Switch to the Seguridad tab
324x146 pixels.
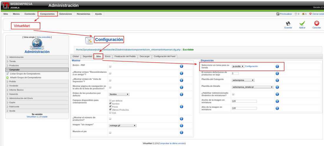pyautogui.click(x=87, y=56)
